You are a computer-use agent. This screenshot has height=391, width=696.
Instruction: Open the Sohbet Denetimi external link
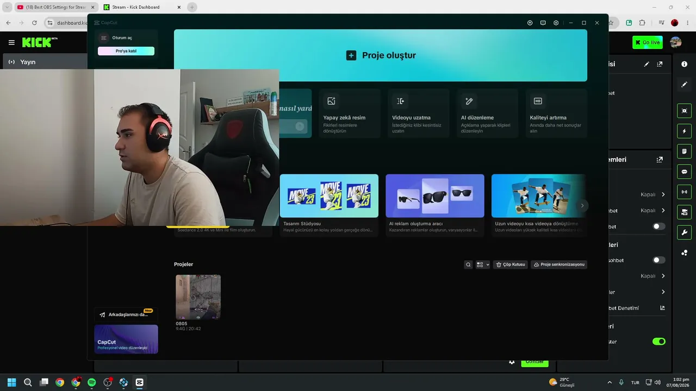click(663, 308)
